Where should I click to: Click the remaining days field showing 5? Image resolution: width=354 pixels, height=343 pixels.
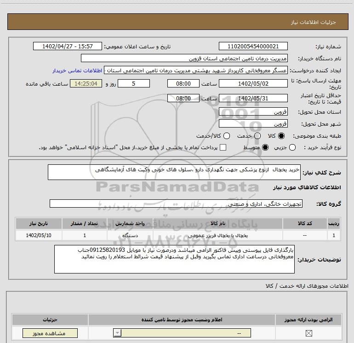pos(134,83)
